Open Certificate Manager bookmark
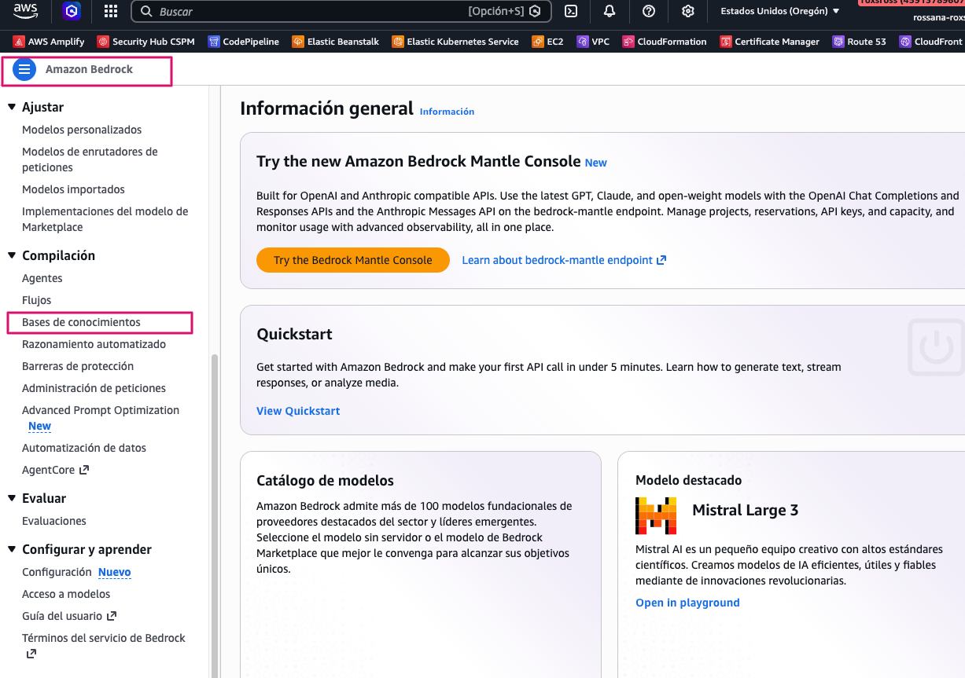Screen dimensions: 965x678 click(x=769, y=42)
